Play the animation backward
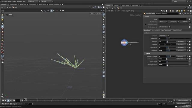Viewport: 192px width, 108px height. pos(5,100)
